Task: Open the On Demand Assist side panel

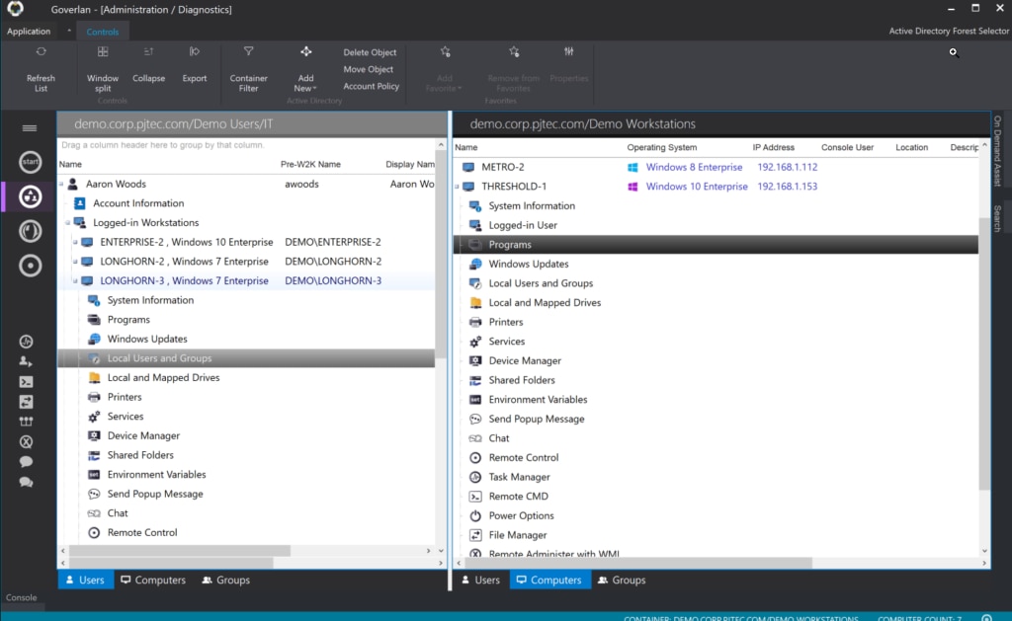Action: point(998,151)
